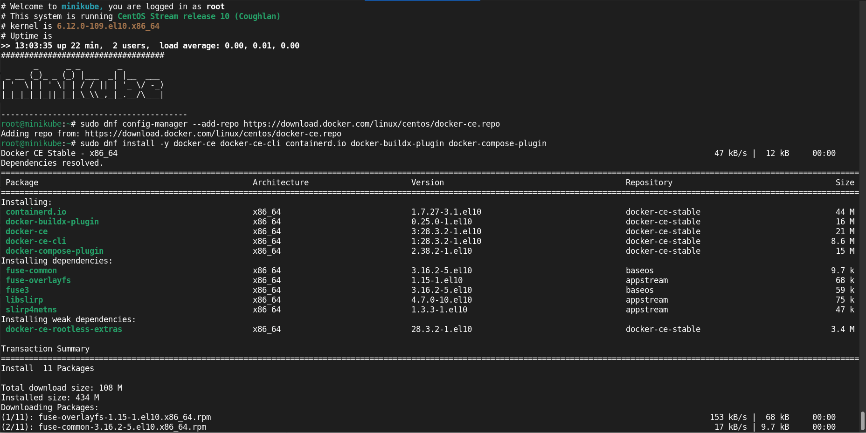Screen dimensions: 866x433
Task: Click the docker-ce-rootless-extras package name
Action: [x=64, y=329]
